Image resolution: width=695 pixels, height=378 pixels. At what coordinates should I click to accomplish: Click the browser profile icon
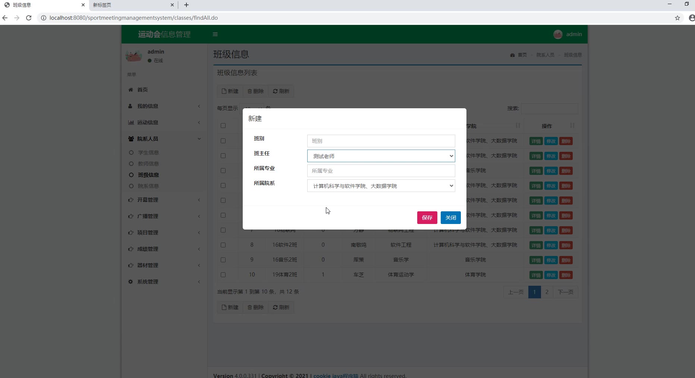point(691,18)
